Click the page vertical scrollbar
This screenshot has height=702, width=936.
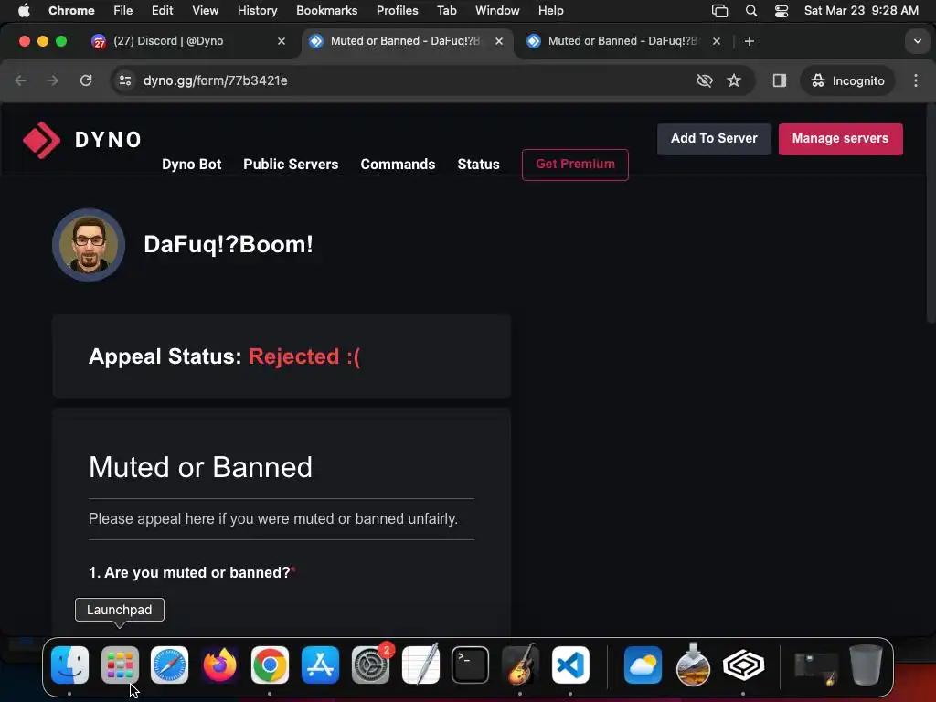pos(931,212)
